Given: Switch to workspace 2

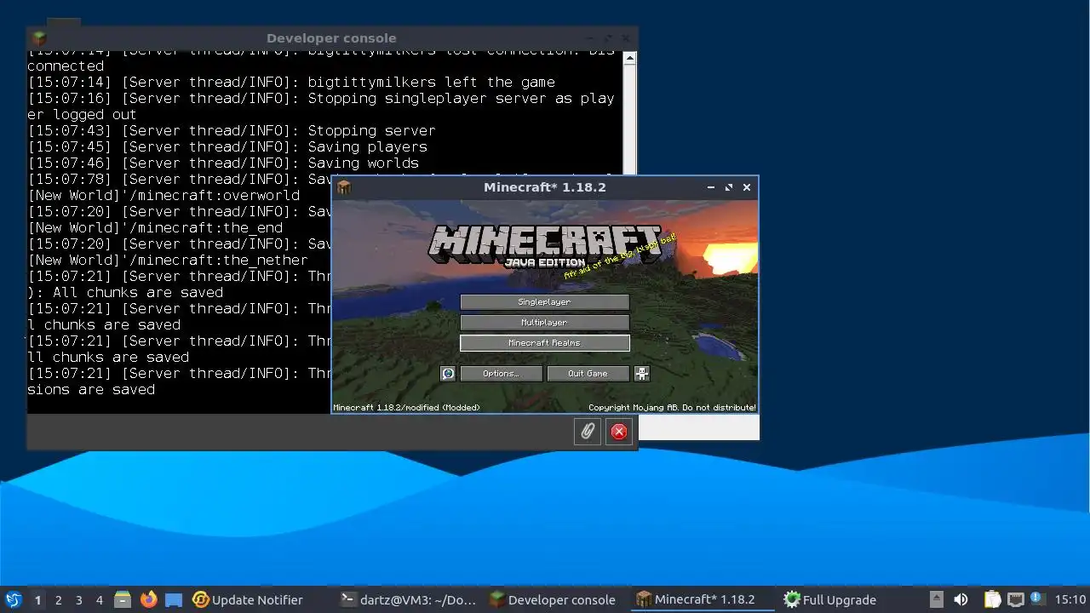Looking at the screenshot, I should (58, 599).
